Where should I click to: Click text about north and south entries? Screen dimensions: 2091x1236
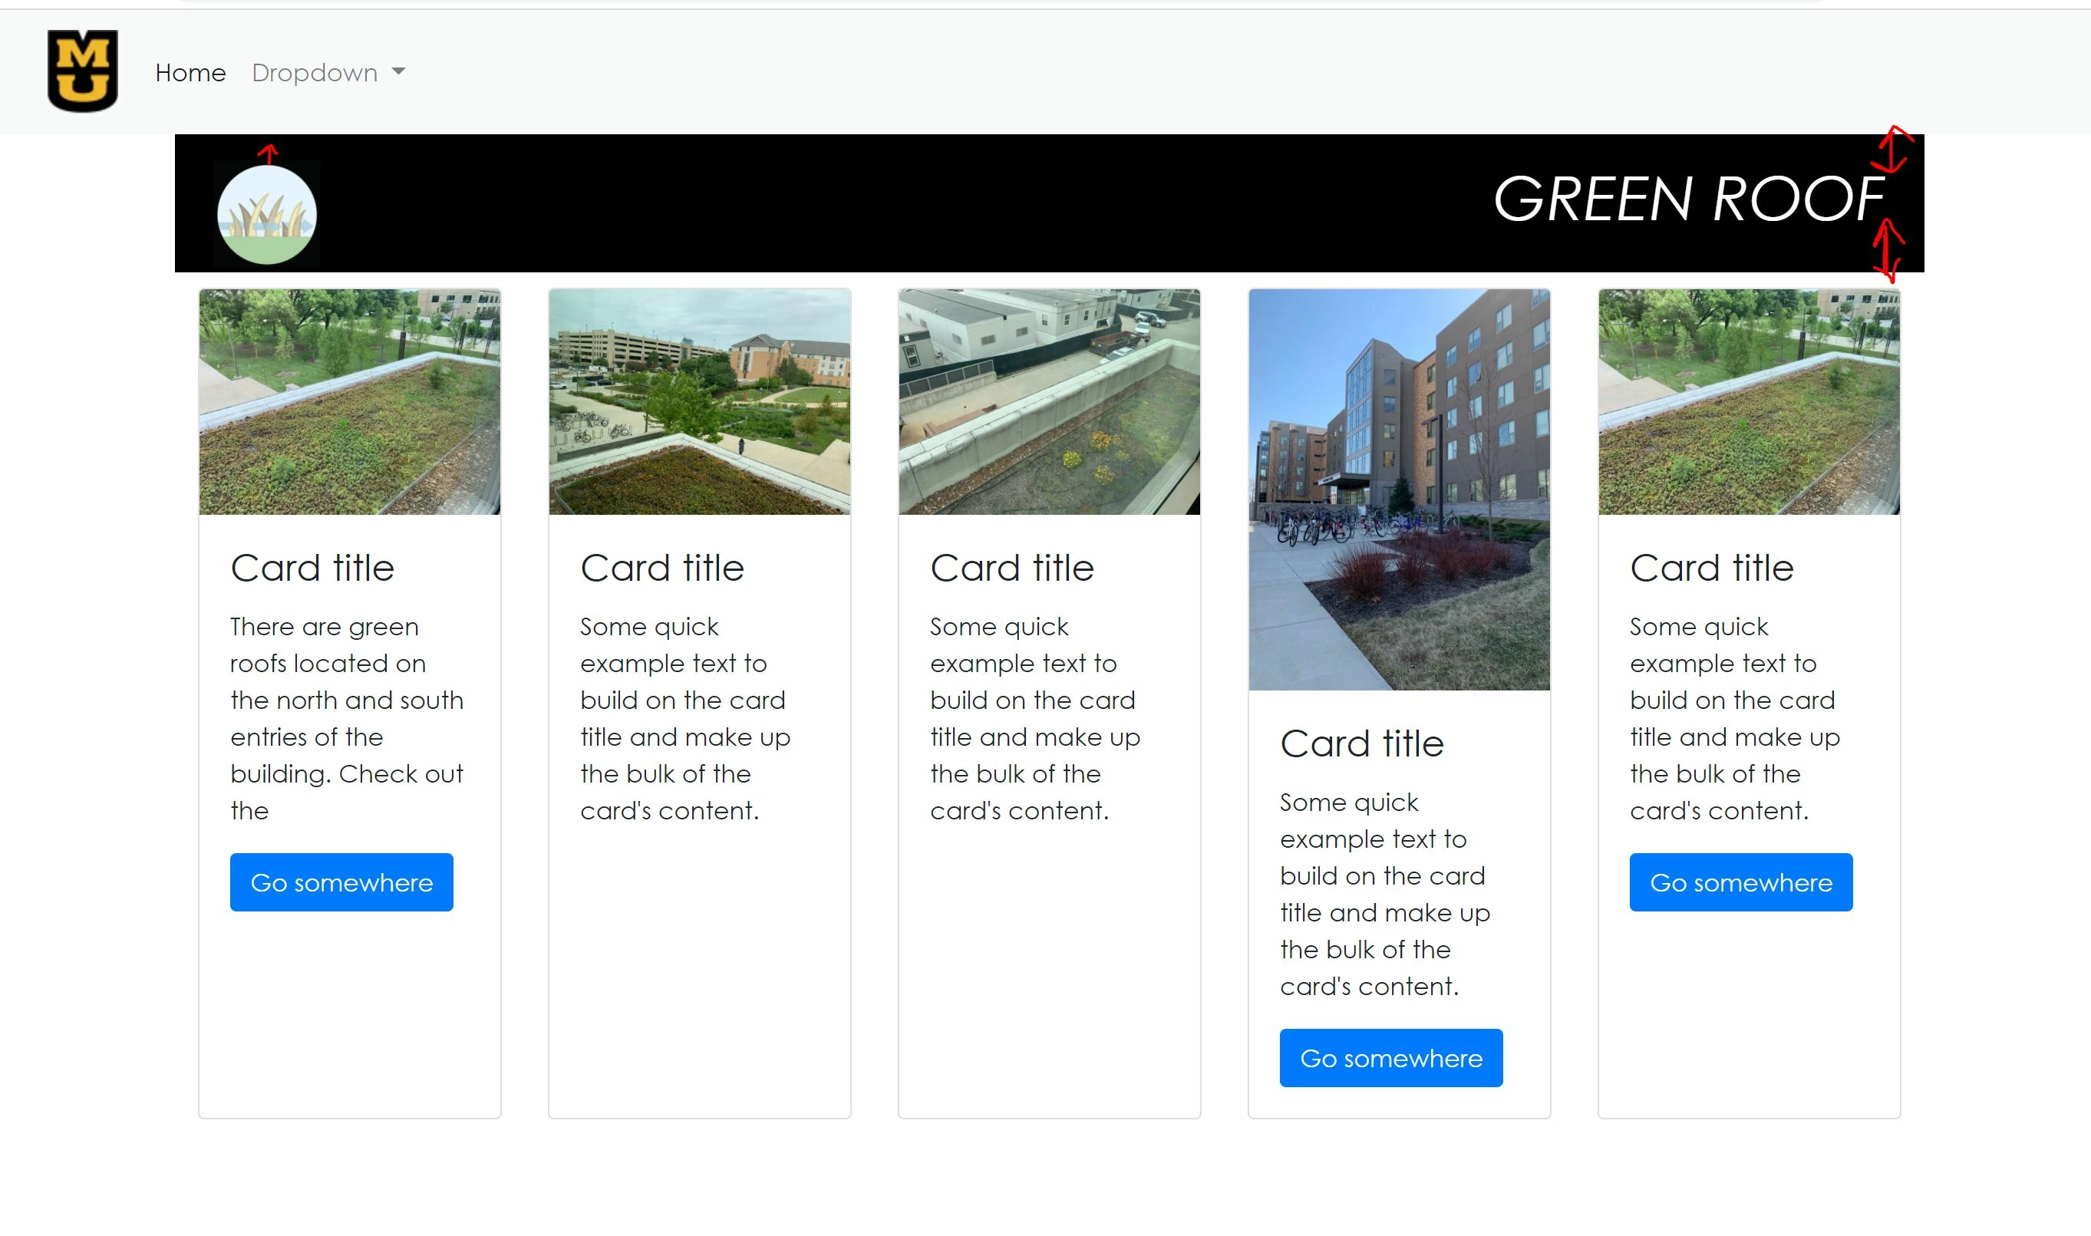(x=346, y=718)
